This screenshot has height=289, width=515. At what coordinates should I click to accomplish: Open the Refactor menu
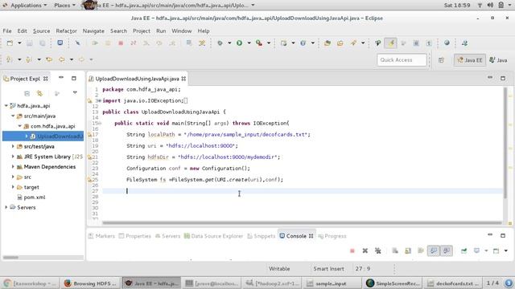pyautogui.click(x=66, y=31)
